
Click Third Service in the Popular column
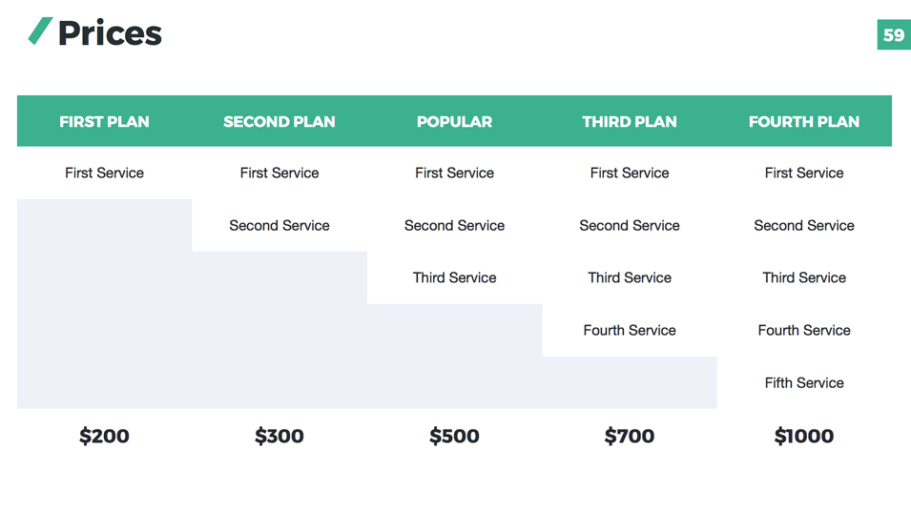[x=454, y=278]
